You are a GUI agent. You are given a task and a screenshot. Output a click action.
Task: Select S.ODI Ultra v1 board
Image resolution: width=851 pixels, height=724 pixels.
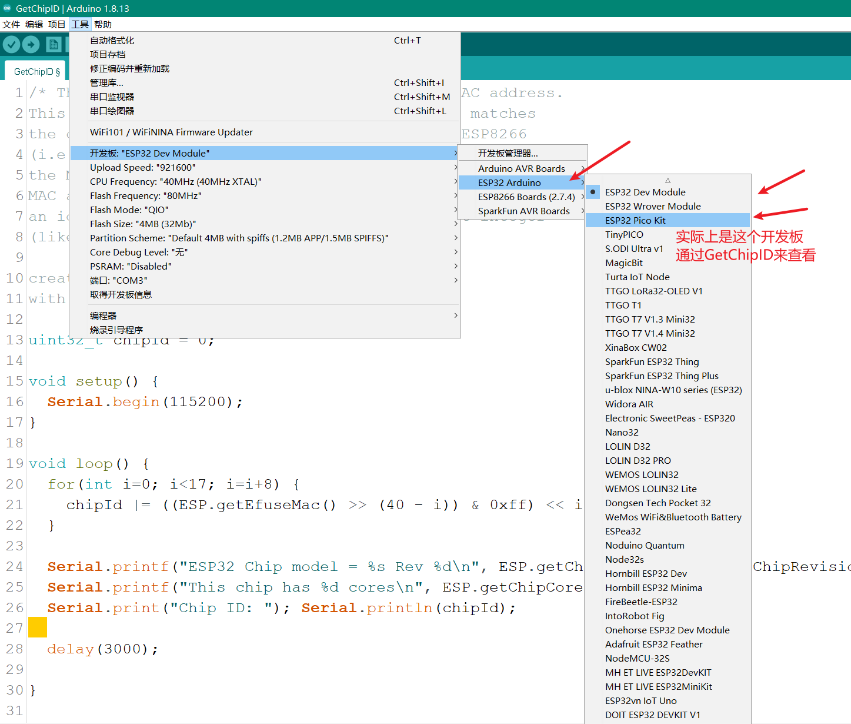point(668,248)
